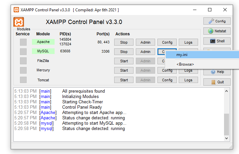Click log line 'Initializing Modules'
The height and width of the screenshot is (154, 239).
(x=80, y=96)
